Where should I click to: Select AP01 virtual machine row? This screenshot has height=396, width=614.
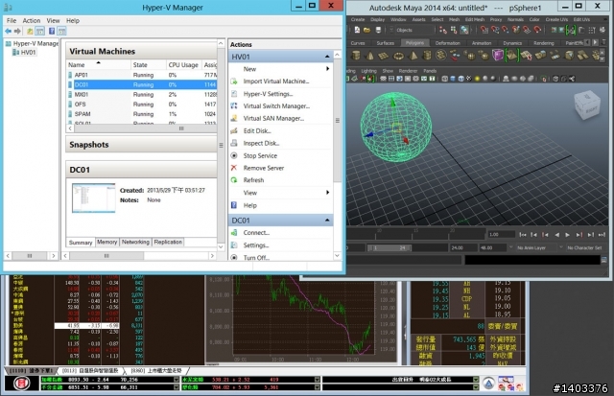click(x=142, y=75)
